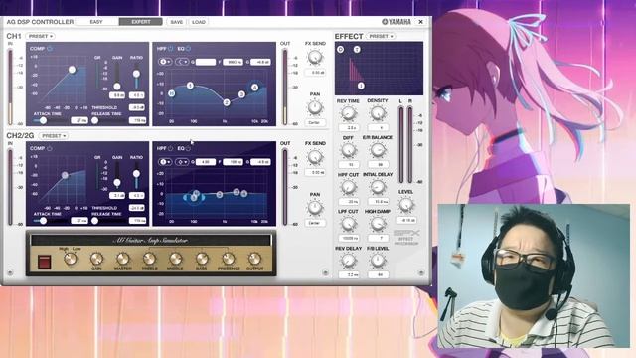Click the CH2/2G compressor RATIO slider handle
636x358 pixels.
tap(136, 174)
